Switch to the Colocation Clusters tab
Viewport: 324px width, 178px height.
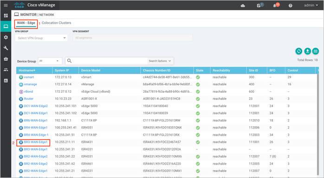click(56, 23)
